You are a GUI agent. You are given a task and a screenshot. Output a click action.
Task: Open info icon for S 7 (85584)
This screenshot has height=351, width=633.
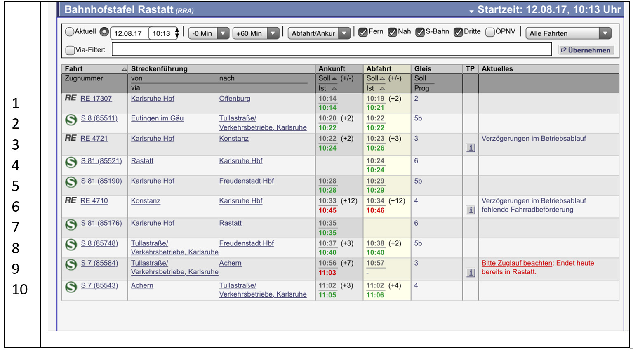click(471, 272)
